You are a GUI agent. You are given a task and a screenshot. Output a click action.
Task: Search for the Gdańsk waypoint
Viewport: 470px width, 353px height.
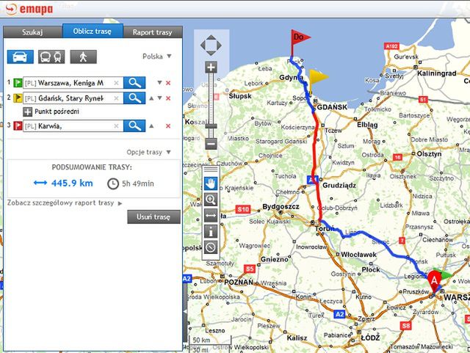pyautogui.click(x=134, y=98)
